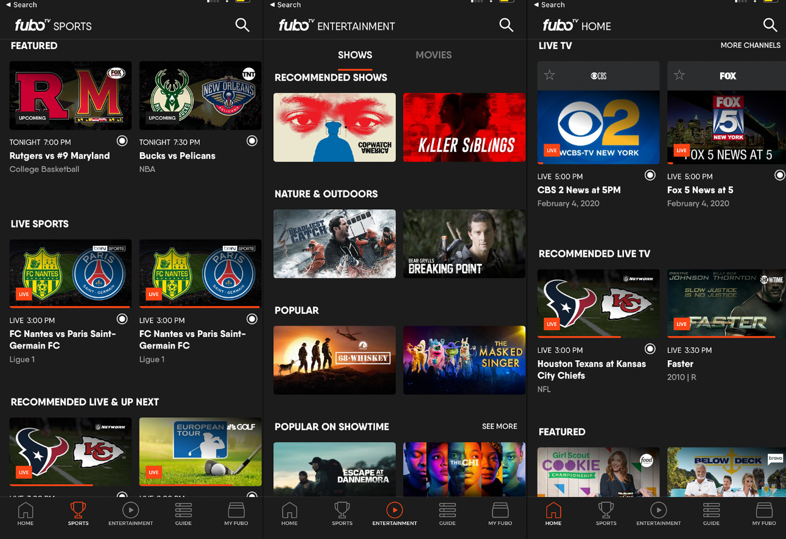This screenshot has height=539, width=786.
Task: Record Houston Texans at Kansas City Chiefs
Action: pos(650,349)
